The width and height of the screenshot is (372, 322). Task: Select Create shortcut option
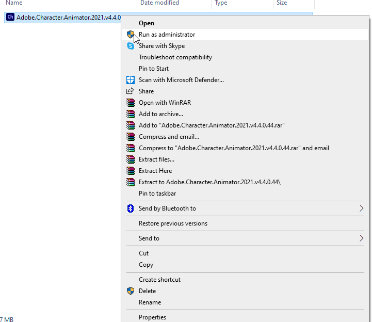[159, 280]
